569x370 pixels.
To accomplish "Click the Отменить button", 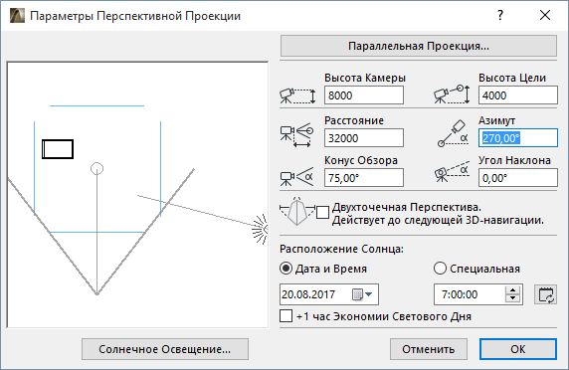I will point(429,349).
